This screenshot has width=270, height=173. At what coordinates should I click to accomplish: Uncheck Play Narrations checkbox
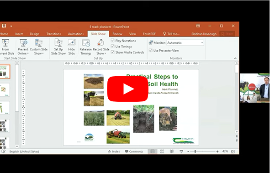[113, 41]
